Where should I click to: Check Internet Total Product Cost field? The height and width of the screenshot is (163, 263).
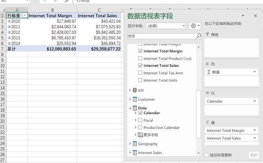pos(140,58)
